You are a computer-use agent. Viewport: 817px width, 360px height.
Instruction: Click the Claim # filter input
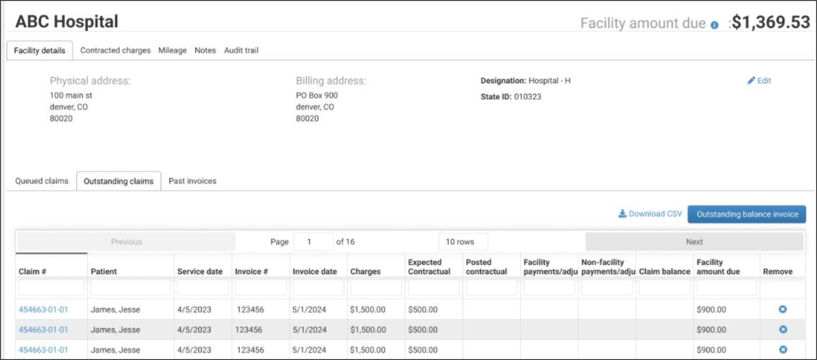point(51,288)
